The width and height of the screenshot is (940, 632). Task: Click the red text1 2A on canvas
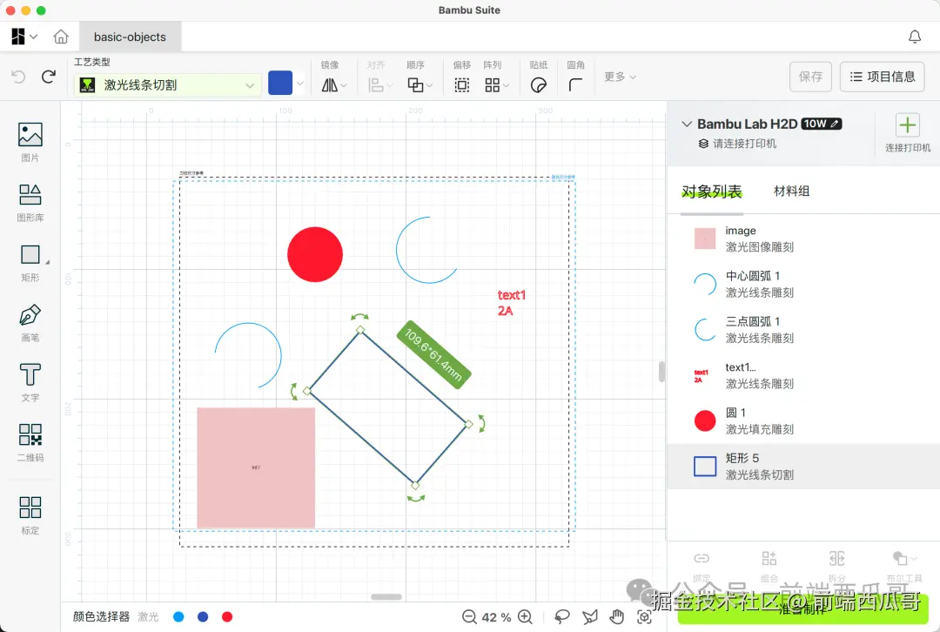(x=512, y=303)
